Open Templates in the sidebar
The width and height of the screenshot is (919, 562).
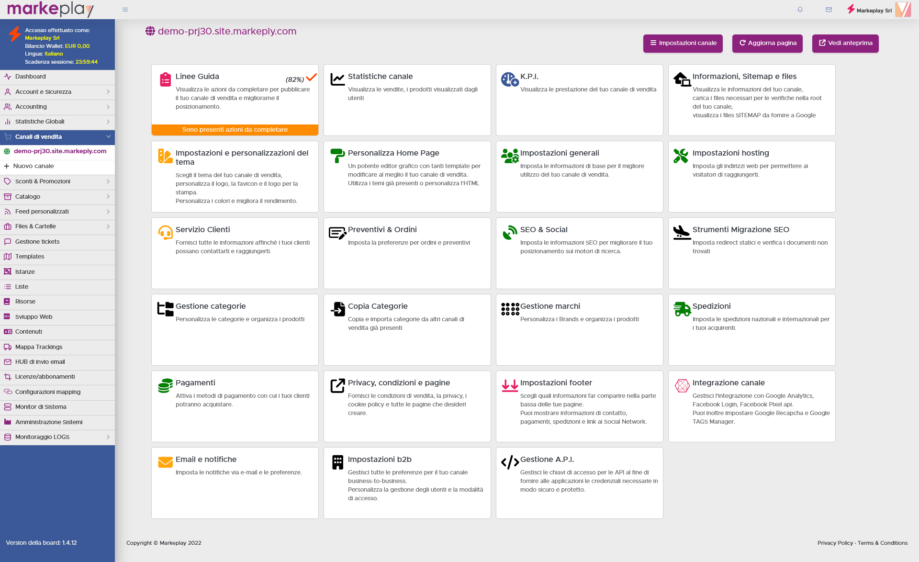[x=30, y=257]
